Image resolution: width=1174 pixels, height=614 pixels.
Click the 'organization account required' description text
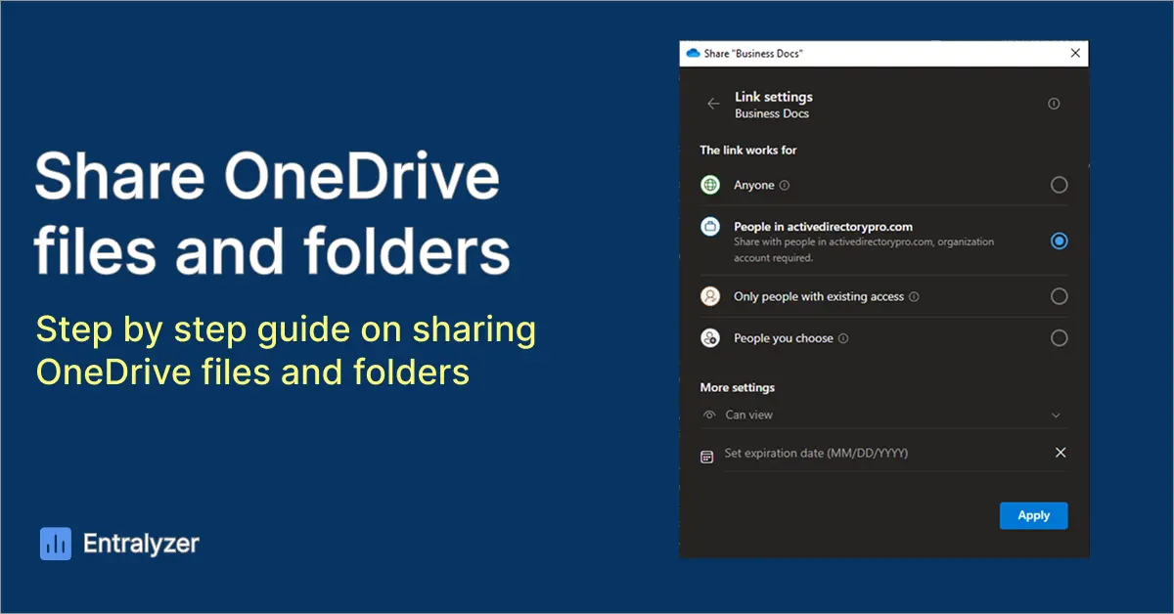coord(864,249)
